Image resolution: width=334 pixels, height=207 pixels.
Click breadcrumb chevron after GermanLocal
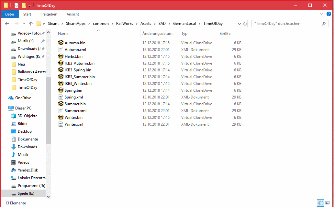pos(200,24)
